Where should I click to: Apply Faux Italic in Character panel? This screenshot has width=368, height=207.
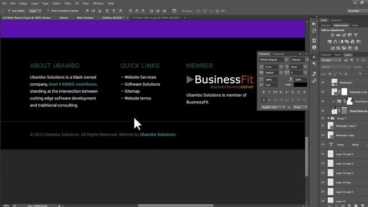pyautogui.click(x=269, y=93)
